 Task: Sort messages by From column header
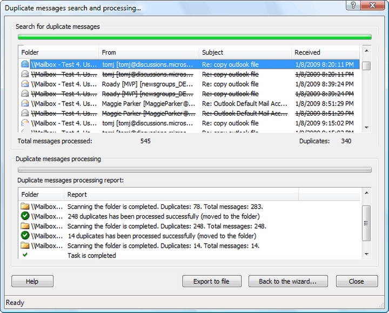[x=149, y=52]
